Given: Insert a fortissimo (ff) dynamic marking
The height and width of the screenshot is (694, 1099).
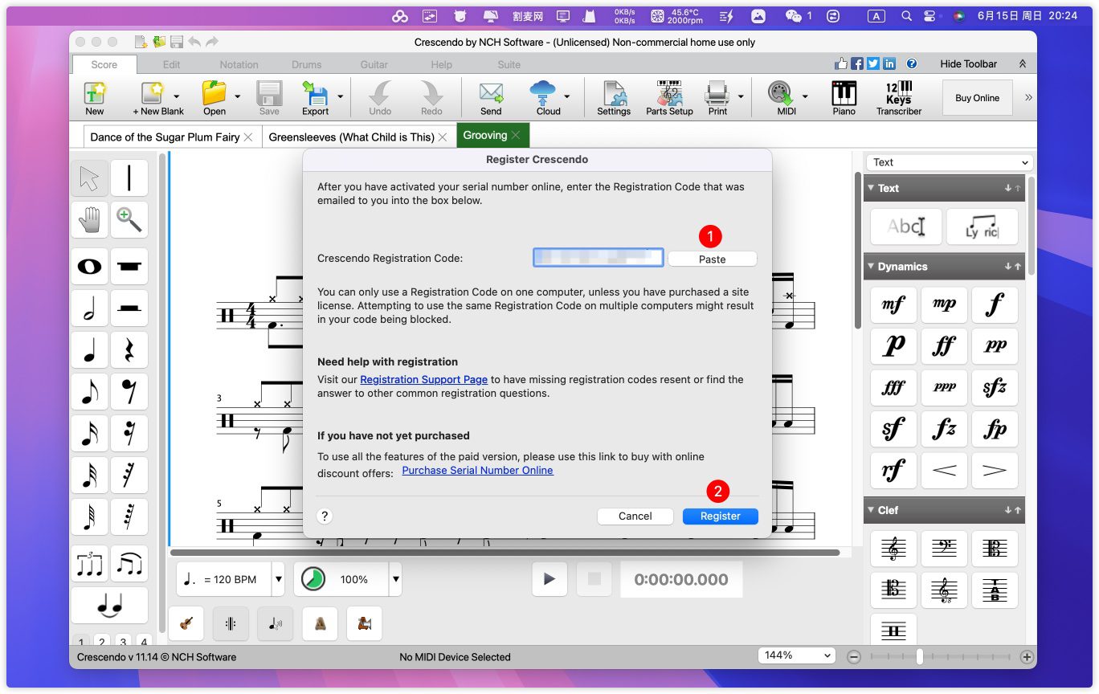Looking at the screenshot, I should coord(944,346).
